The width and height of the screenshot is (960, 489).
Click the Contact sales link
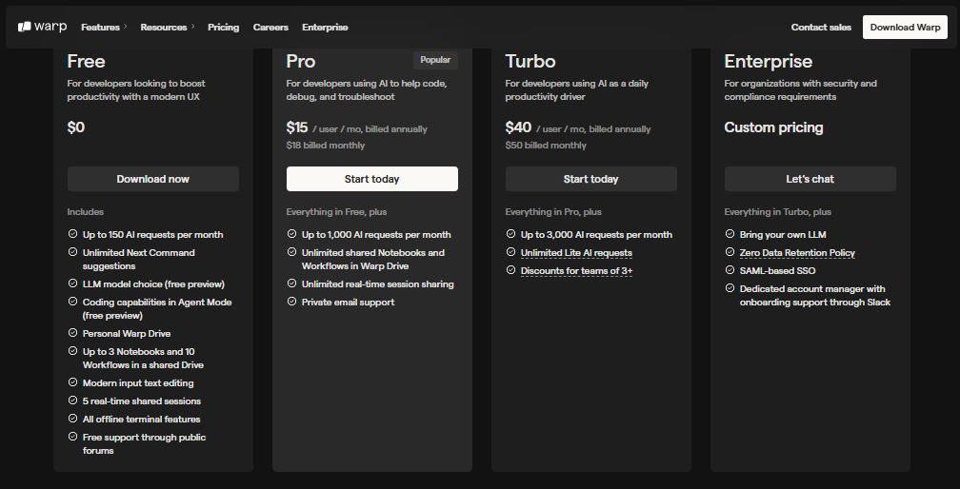(821, 27)
